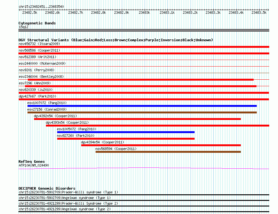Open variant nsv820339 (Ju2010) label

tap(36, 90)
